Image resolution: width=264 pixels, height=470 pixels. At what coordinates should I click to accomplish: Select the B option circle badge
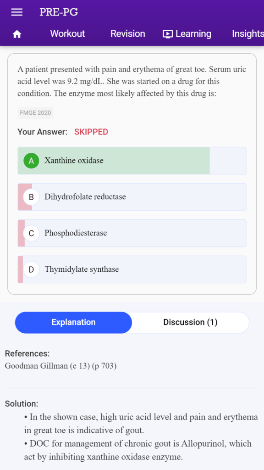(x=31, y=197)
